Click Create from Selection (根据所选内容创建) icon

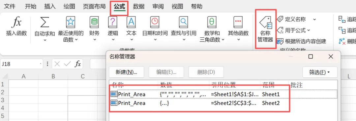pos(280,41)
